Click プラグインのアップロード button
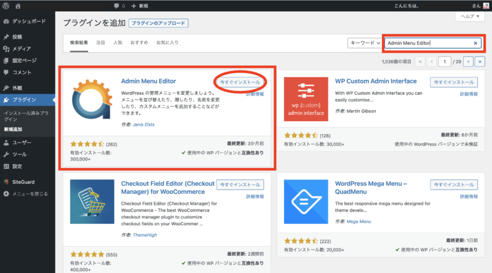Screen dimensions: 492x273 159,23
